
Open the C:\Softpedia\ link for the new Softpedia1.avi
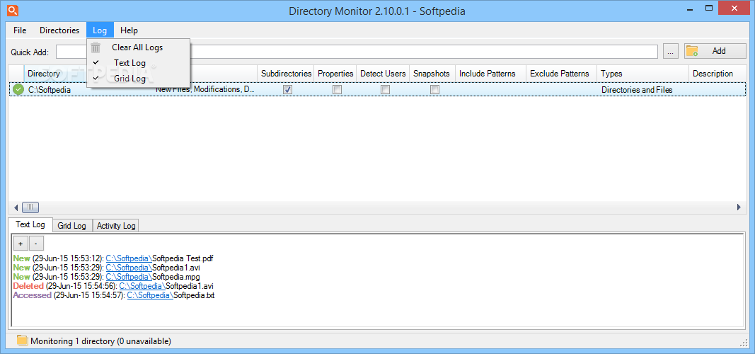129,268
